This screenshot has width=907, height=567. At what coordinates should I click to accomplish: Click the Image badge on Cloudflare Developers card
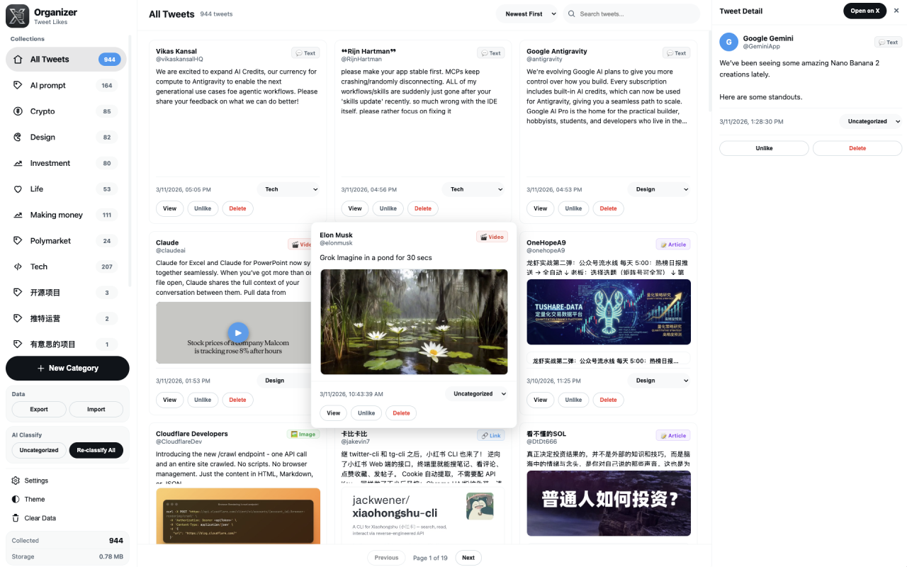[303, 434]
